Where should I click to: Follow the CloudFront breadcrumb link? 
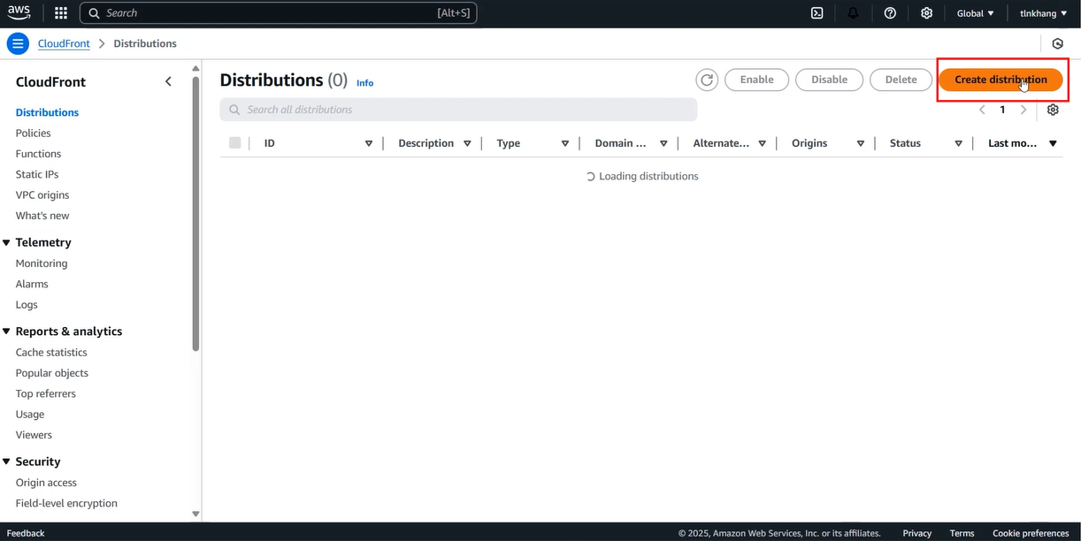64,43
